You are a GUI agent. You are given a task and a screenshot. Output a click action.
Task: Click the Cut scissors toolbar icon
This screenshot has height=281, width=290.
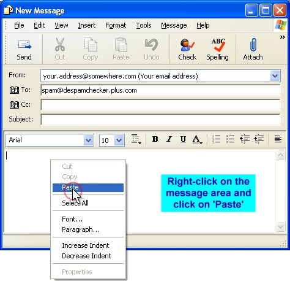[60, 45]
